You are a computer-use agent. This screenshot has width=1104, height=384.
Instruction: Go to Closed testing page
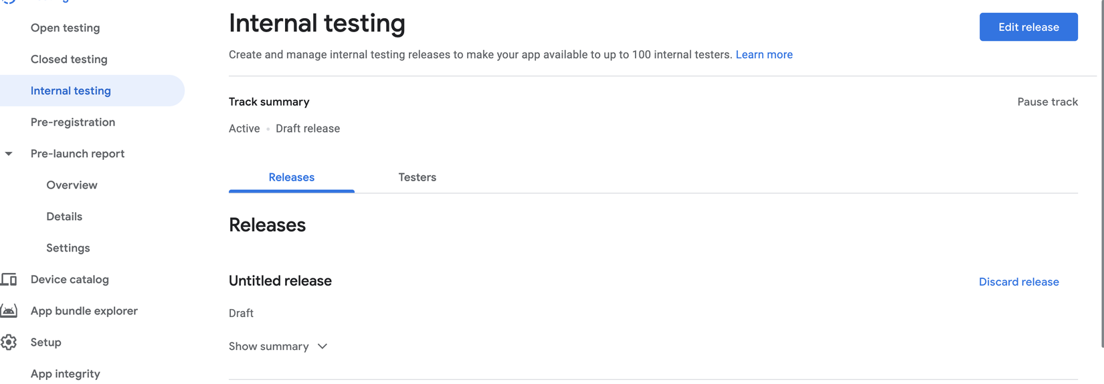pos(69,60)
